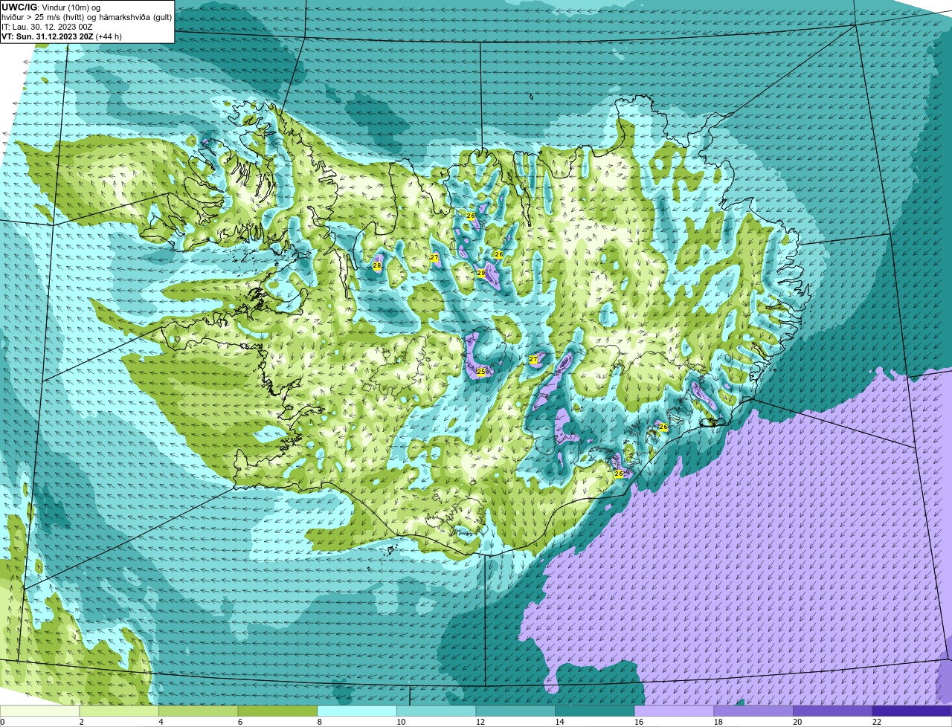
Task: Click the scale label '0'
Action: [x=2, y=722]
